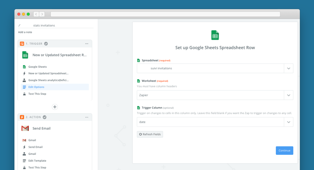Click the lightning bolt icon next to Send Email
This screenshot has height=170, width=314.
(x=24, y=147)
